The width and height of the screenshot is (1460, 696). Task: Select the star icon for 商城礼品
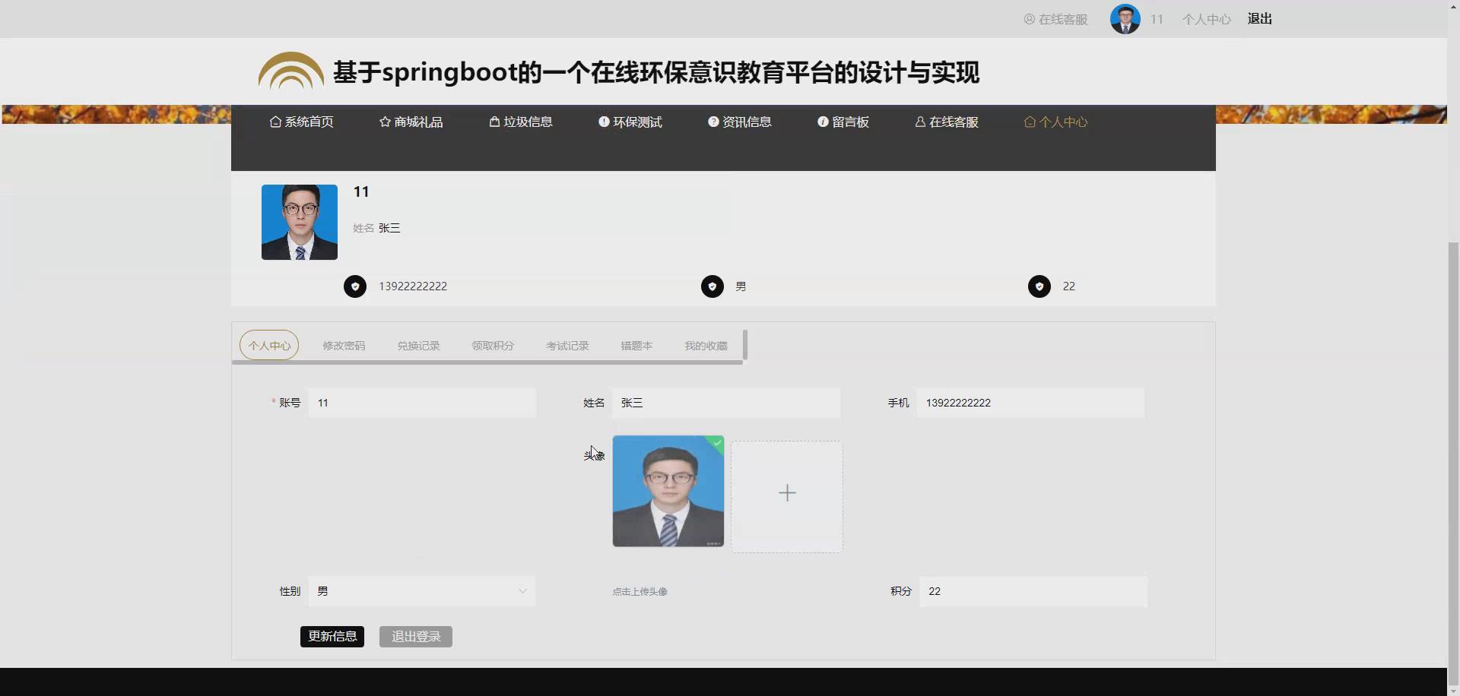click(x=383, y=122)
